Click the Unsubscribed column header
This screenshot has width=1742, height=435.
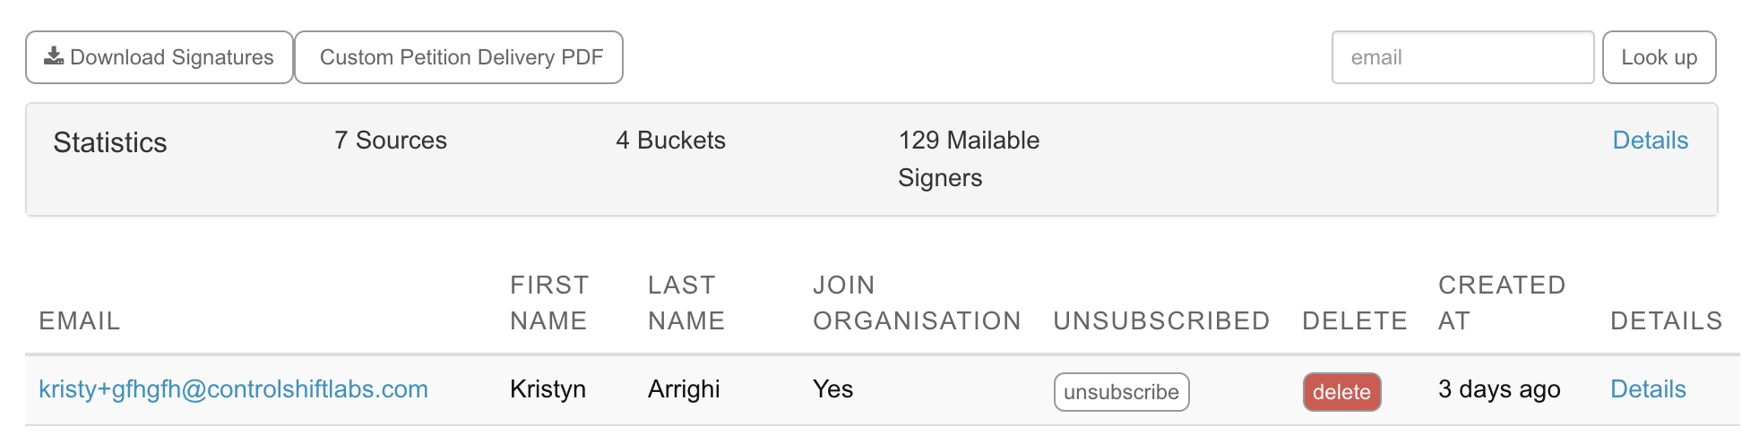[x=1161, y=320]
